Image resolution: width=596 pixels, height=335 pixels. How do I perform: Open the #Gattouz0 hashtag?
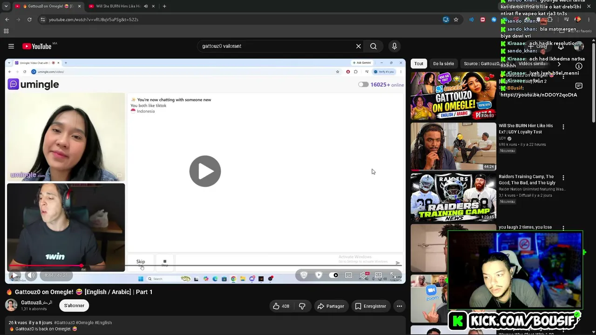pos(64,322)
